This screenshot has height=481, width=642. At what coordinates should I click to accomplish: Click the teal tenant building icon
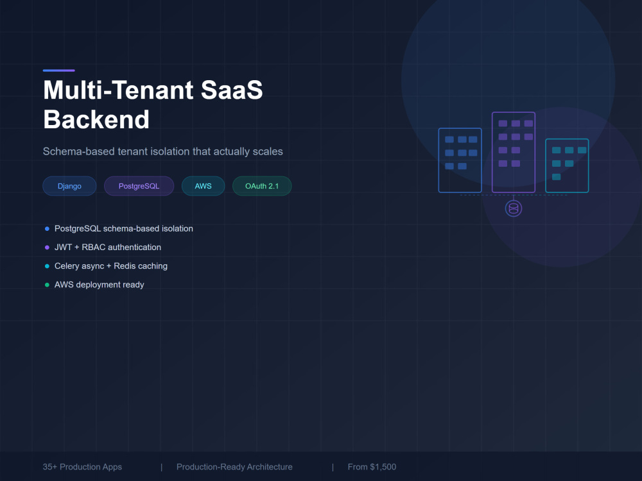tap(567, 165)
